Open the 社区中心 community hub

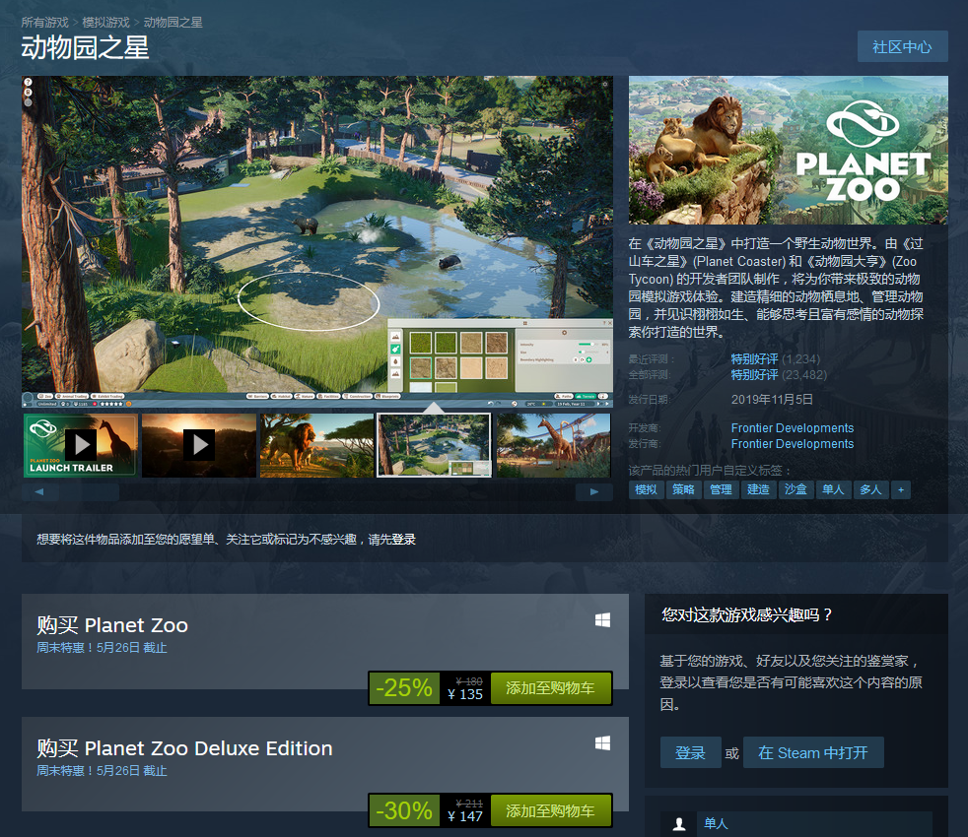[902, 47]
